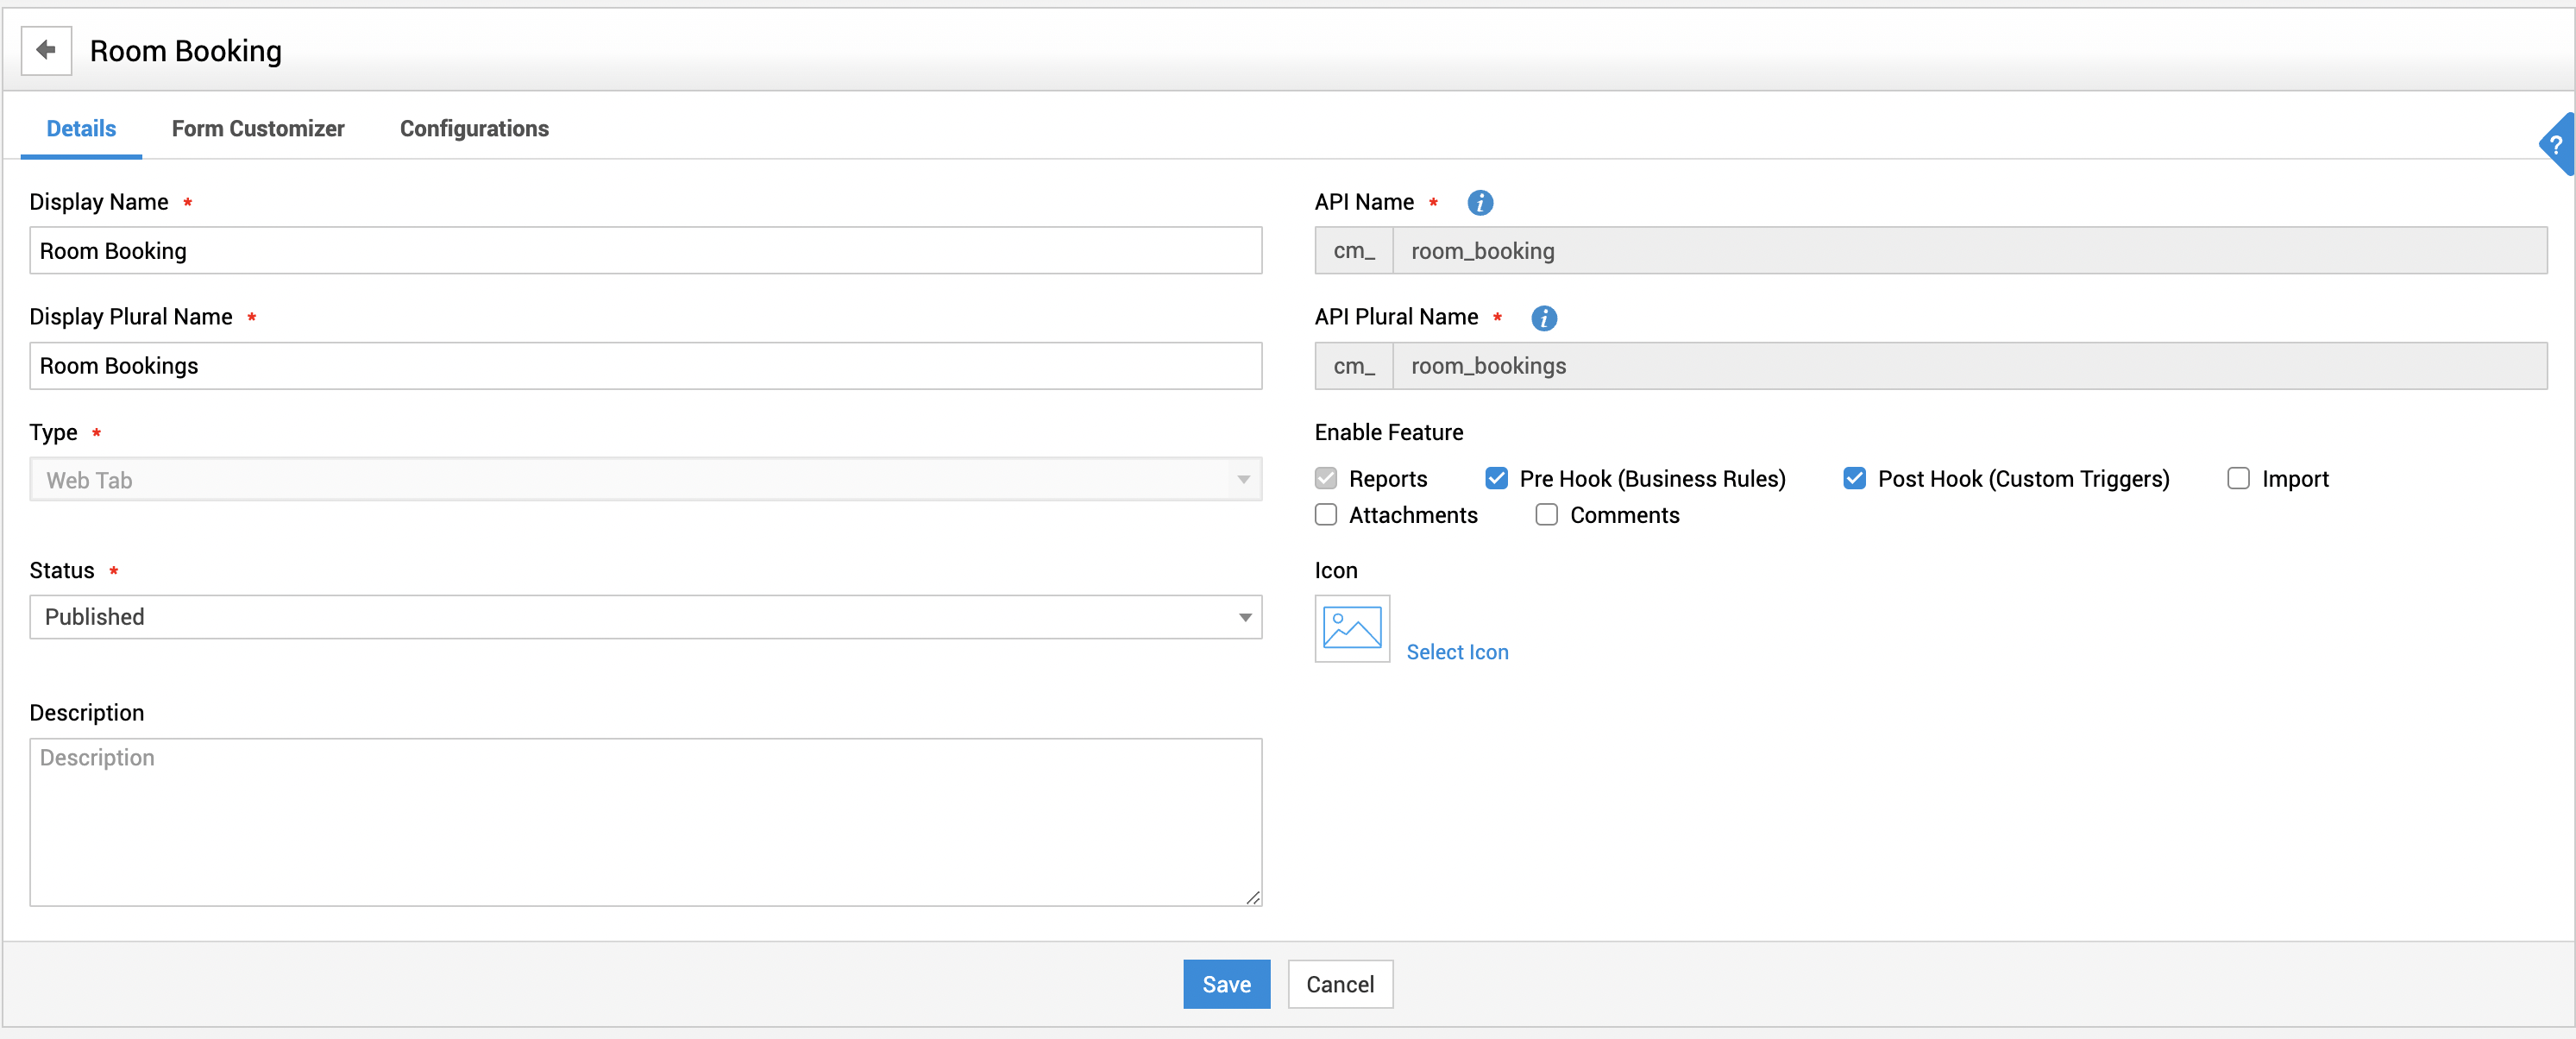Enable the Import feature checkbox
The width and height of the screenshot is (2576, 1039).
coord(2238,479)
